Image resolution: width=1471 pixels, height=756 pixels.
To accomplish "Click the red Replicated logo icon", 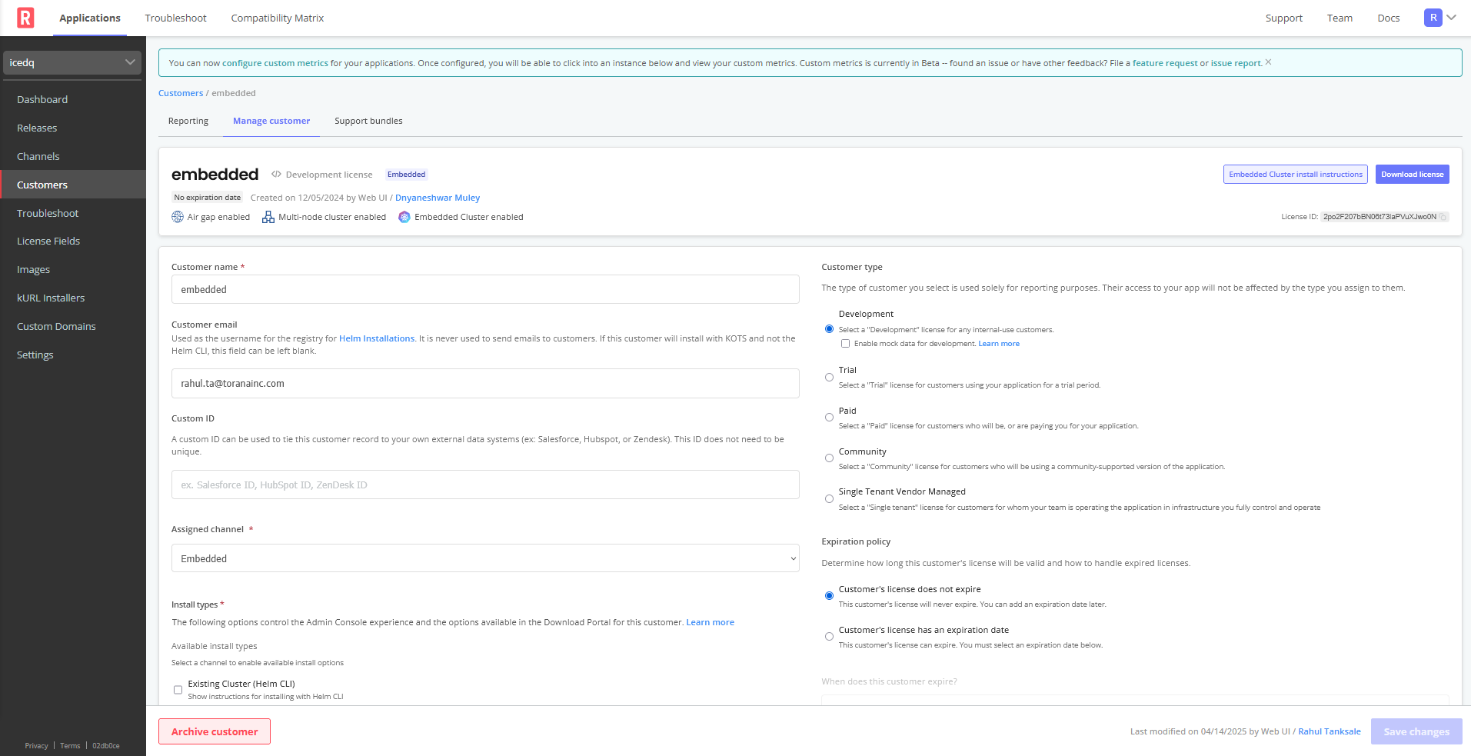I will (25, 18).
